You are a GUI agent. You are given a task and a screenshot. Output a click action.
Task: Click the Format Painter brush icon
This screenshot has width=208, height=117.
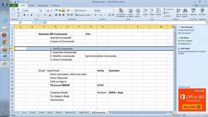18,16
